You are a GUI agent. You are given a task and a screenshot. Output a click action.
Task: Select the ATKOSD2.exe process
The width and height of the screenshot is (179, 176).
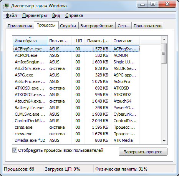(x=76, y=95)
